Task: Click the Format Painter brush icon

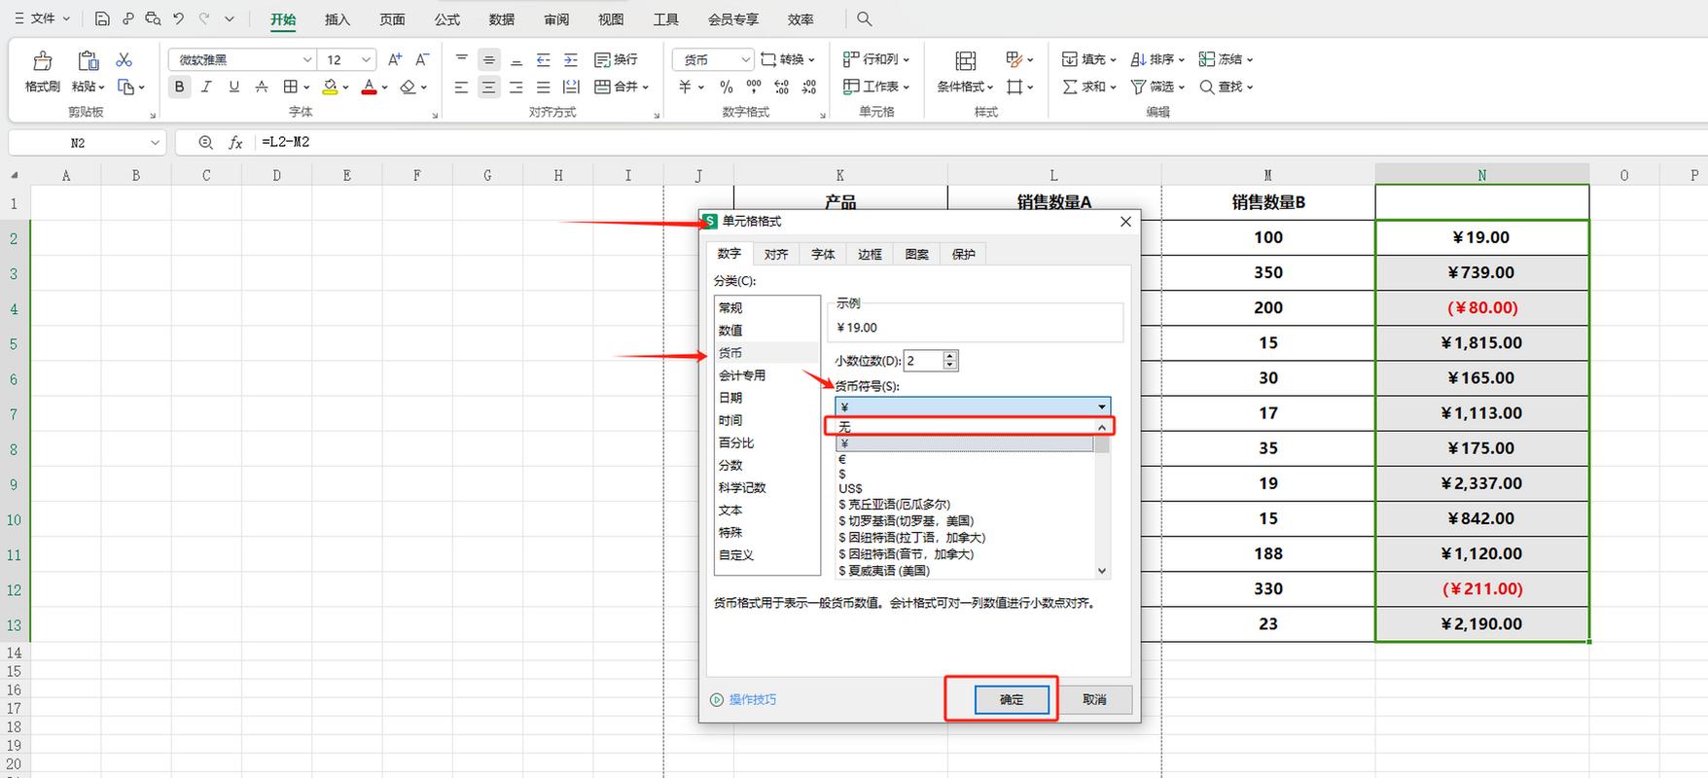Action: coord(43,61)
